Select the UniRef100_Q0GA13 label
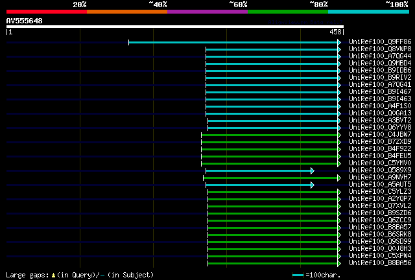 point(380,113)
